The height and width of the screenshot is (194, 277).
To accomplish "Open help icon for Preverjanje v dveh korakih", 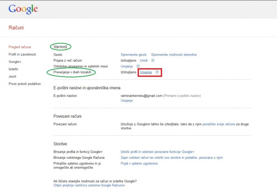I will click(x=157, y=72).
